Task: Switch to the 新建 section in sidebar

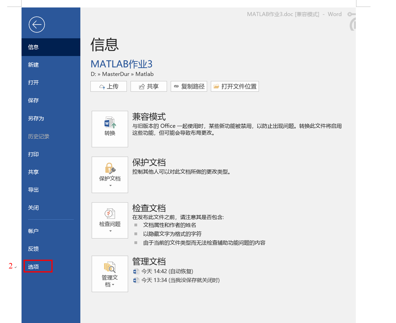Action: click(33, 65)
